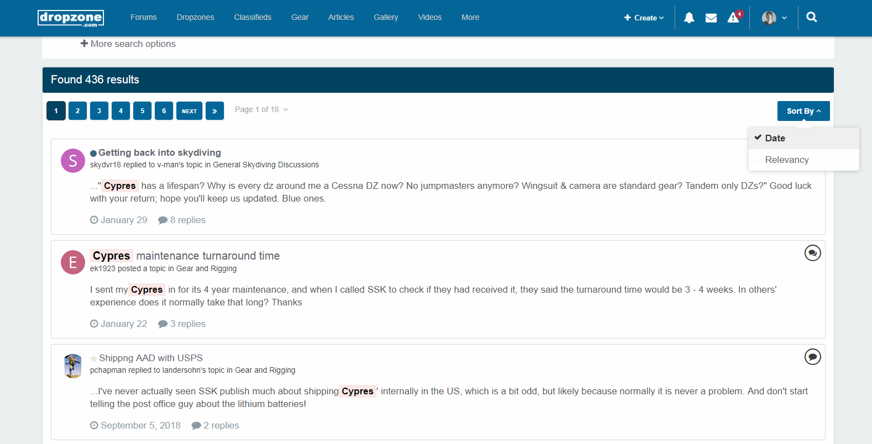This screenshot has width=872, height=444.
Task: Go to results page 3
Action: pyautogui.click(x=99, y=111)
